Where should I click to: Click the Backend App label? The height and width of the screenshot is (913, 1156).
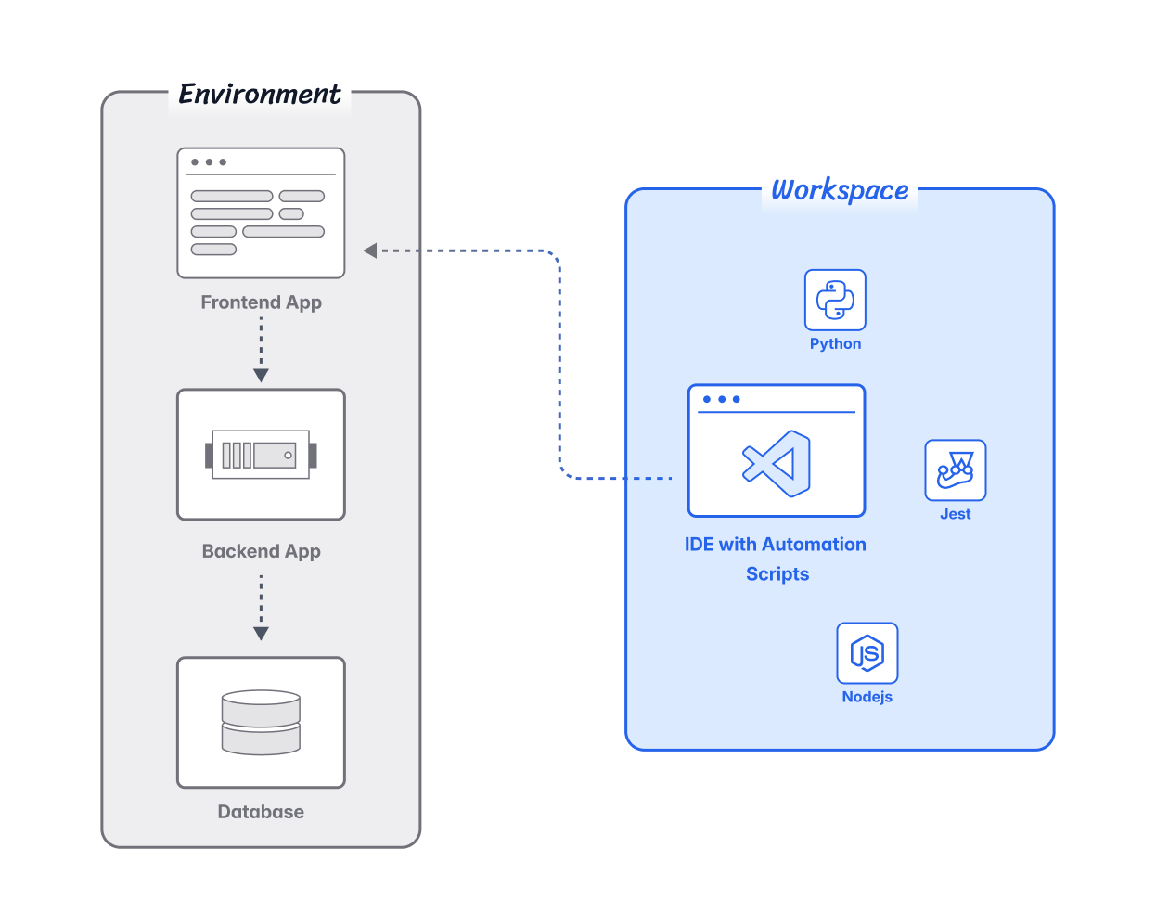pyautogui.click(x=261, y=550)
